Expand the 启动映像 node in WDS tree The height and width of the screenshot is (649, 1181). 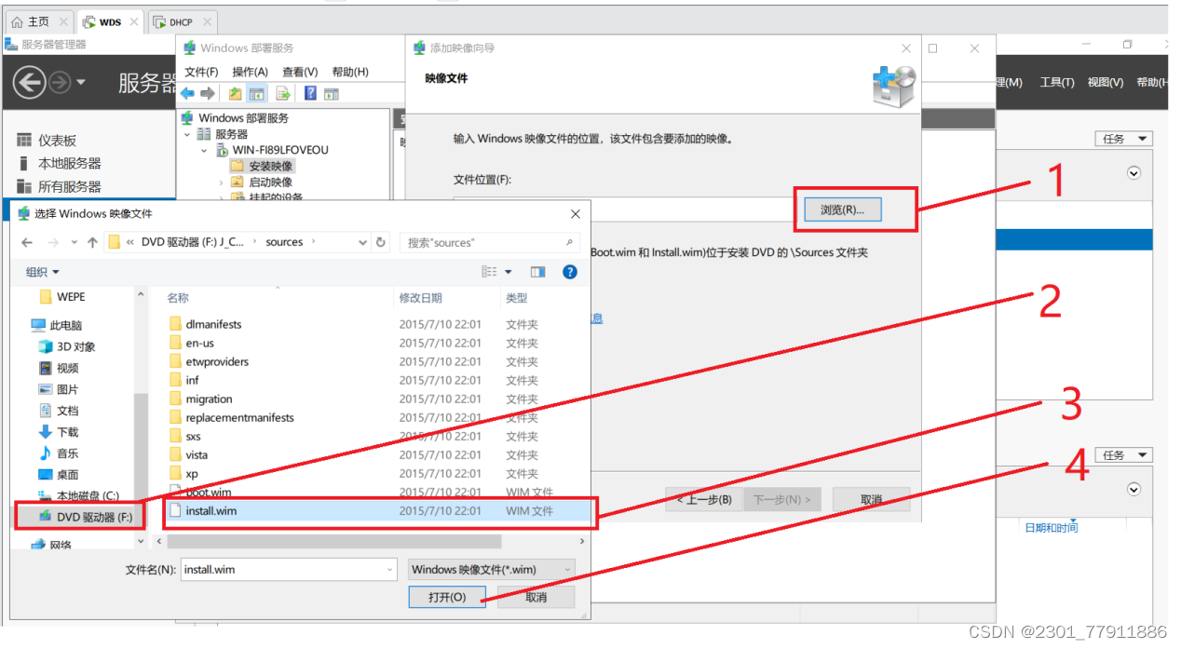point(221,183)
